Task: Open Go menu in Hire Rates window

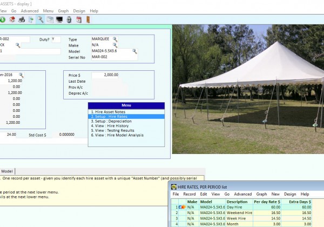Action: tap(227, 194)
